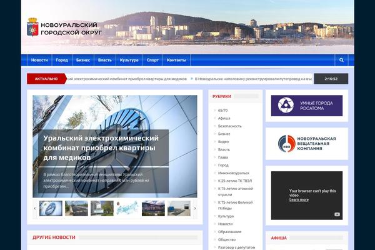
Task: Open the Культура rubric in sidebar list
Action: [x=226, y=216]
